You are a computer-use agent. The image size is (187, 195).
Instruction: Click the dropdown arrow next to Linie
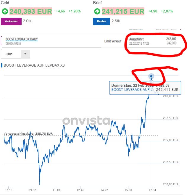coord(25,54)
